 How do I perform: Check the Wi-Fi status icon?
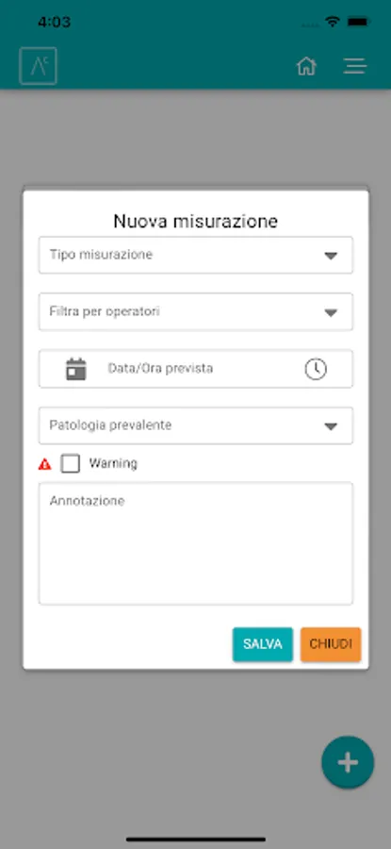tap(332, 22)
